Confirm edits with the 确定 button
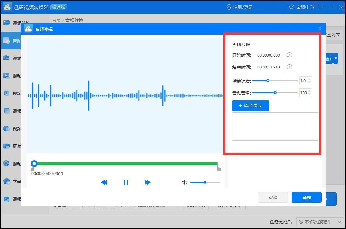This screenshot has height=229, width=346. [306, 197]
